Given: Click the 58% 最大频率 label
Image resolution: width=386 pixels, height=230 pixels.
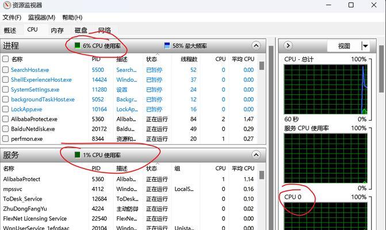Looking at the screenshot, I should click(x=190, y=46).
